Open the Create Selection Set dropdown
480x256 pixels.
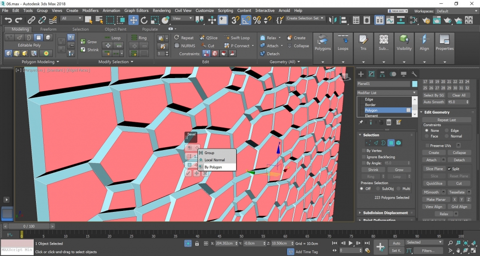point(305,18)
